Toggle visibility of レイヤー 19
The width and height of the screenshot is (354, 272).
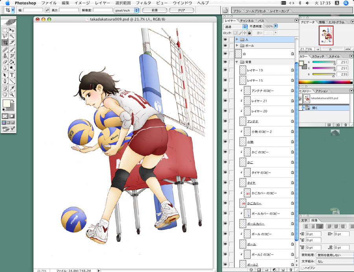click(225, 70)
